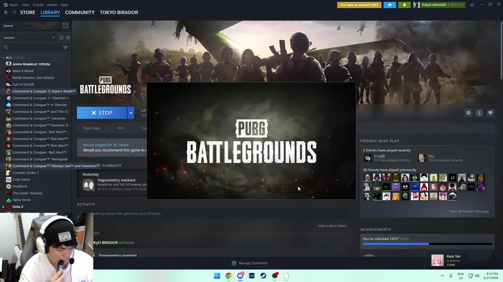
Task: Show hidden system tray icons
Action: [442, 276]
